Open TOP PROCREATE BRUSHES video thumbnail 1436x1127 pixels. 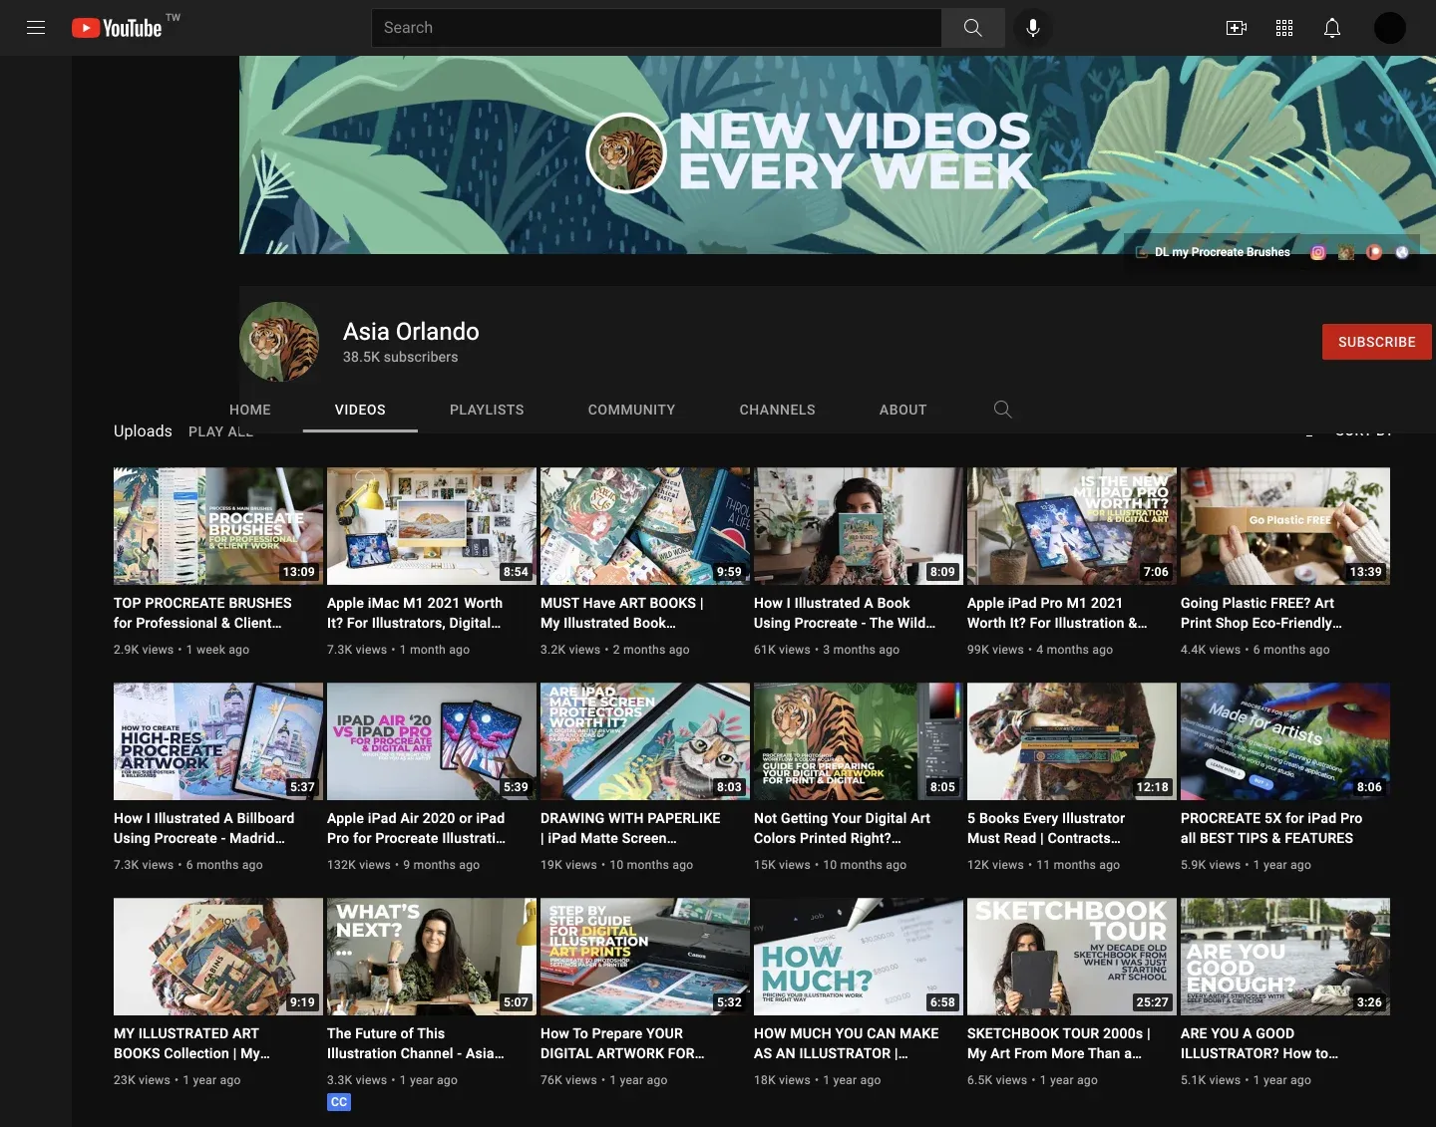click(x=218, y=526)
